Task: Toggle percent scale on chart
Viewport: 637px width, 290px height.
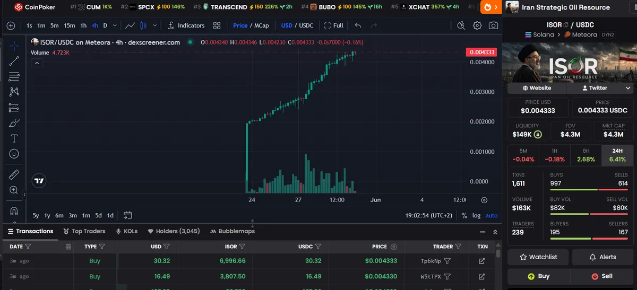Action: (464, 215)
